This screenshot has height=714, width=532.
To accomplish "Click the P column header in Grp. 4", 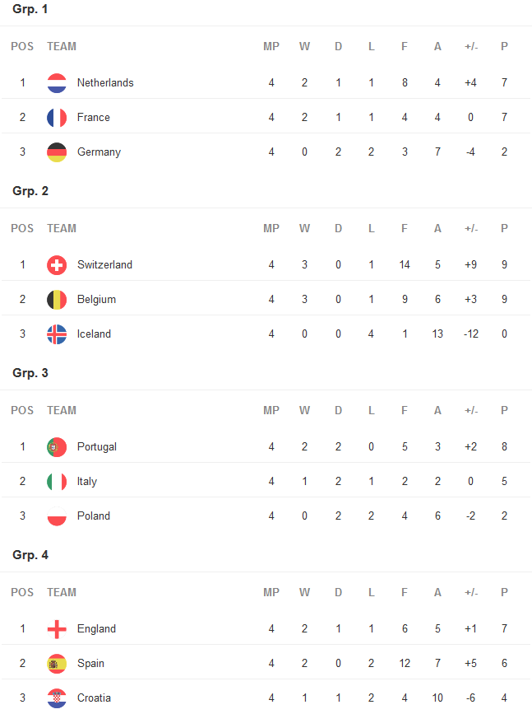I will [x=504, y=593].
